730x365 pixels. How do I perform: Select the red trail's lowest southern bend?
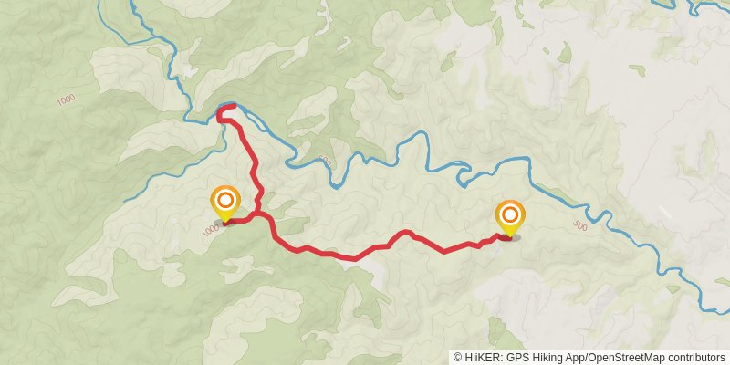[x=355, y=257]
